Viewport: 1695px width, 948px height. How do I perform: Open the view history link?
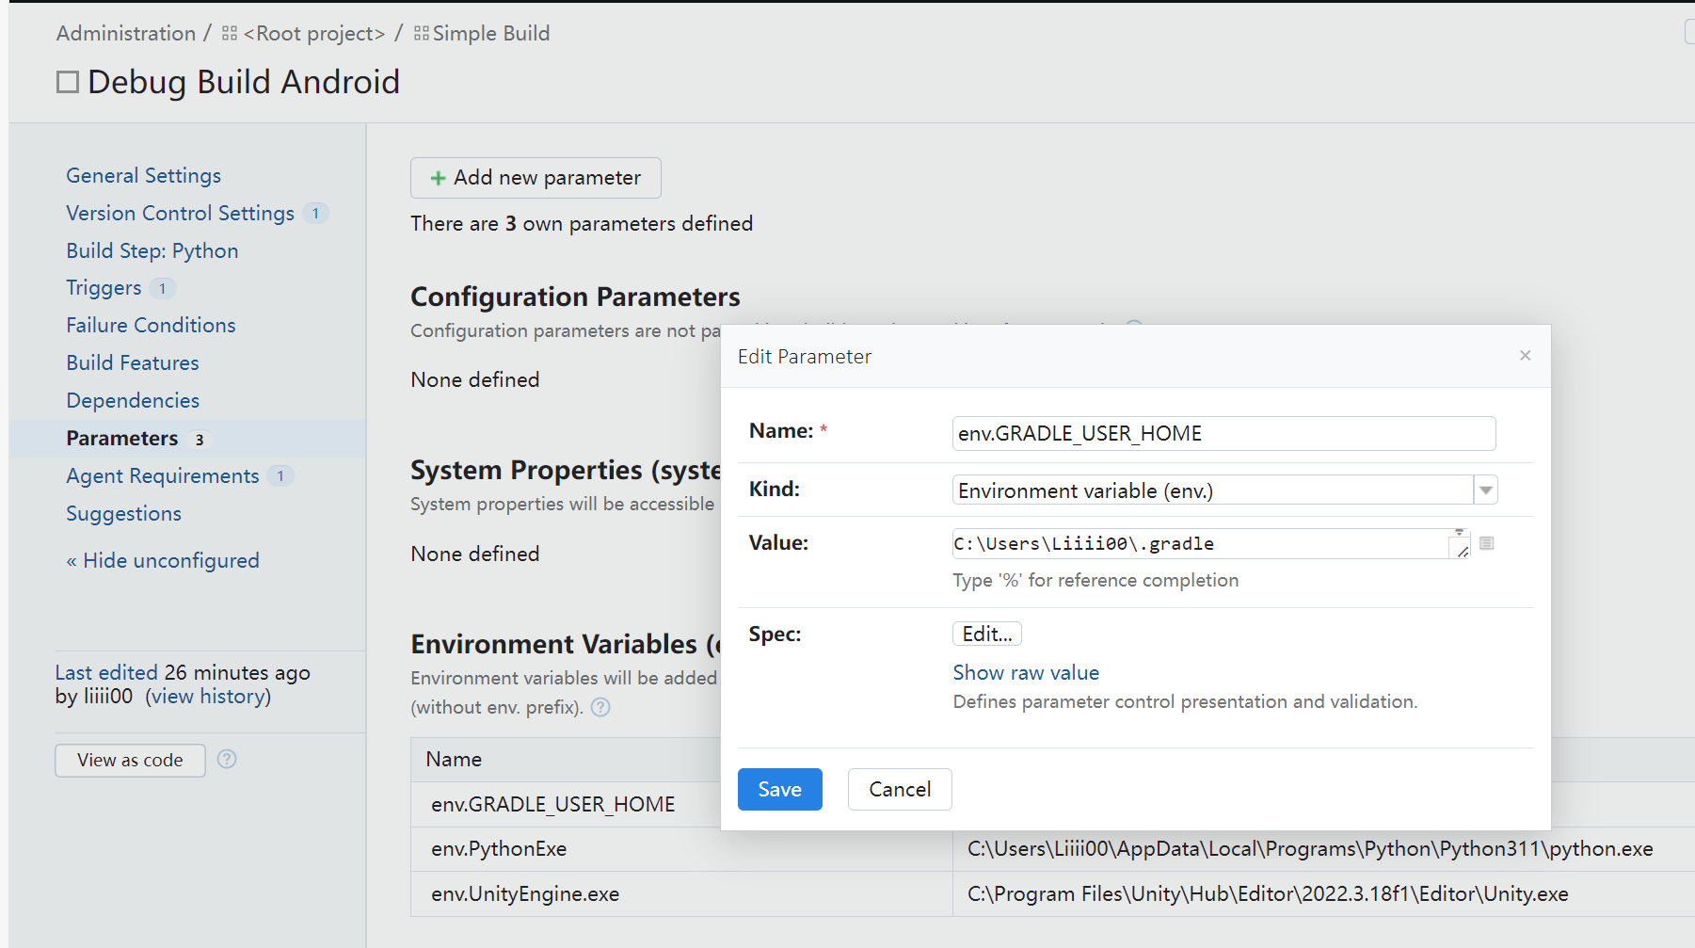(208, 697)
